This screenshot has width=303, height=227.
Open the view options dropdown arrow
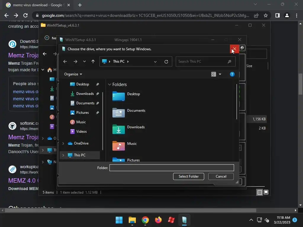pyautogui.click(x=220, y=74)
